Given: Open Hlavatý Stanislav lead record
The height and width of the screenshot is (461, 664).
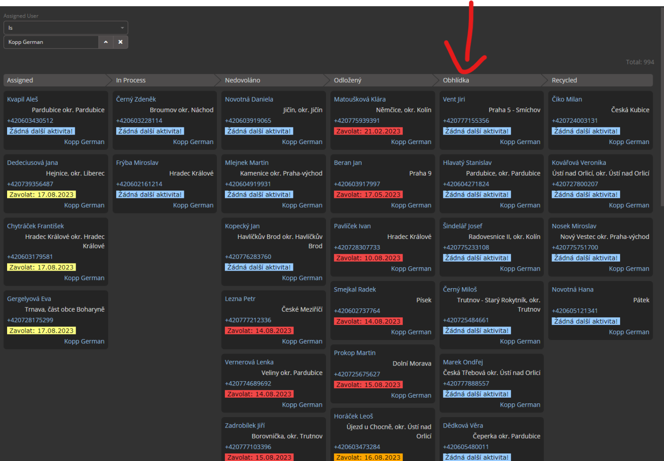Looking at the screenshot, I should click(x=467, y=162).
